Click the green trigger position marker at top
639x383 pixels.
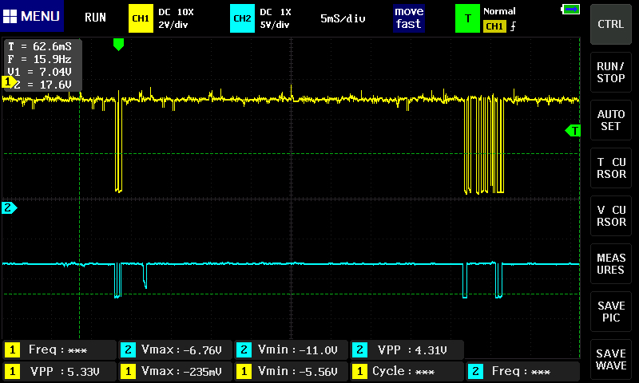pos(118,45)
